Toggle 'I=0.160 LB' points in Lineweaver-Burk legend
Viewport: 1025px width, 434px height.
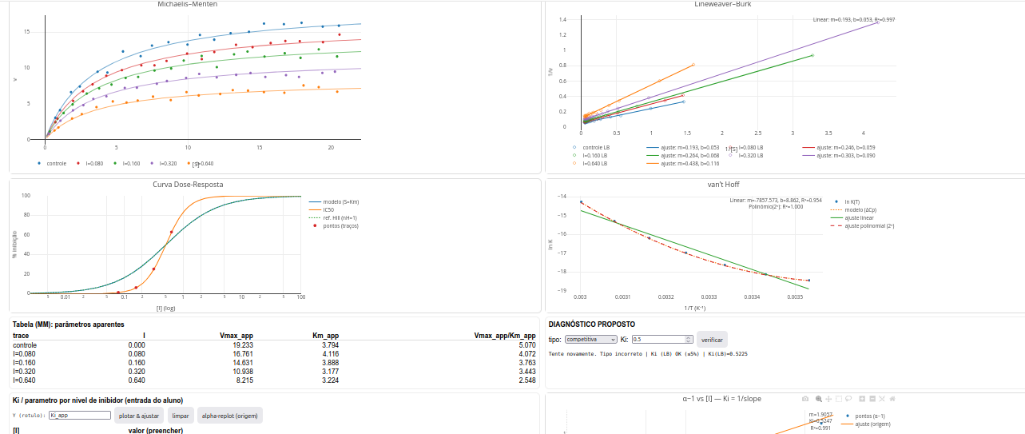[595, 155]
